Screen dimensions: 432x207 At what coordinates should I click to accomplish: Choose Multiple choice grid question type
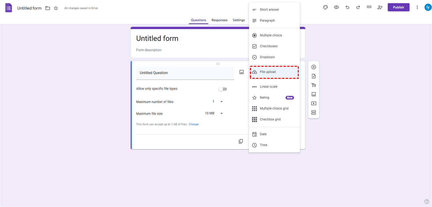coord(274,108)
